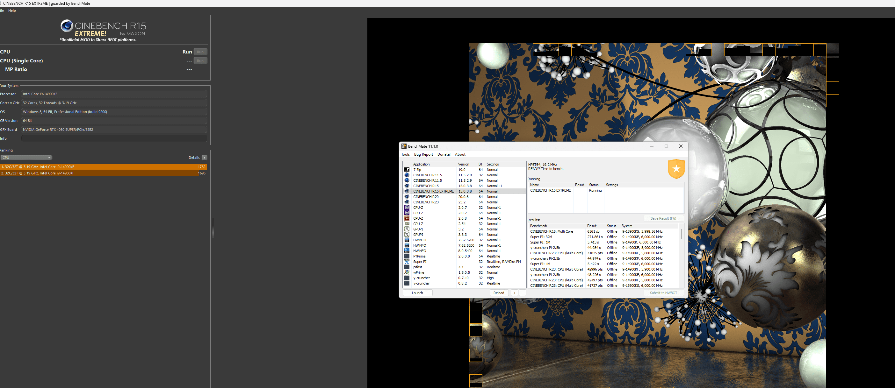Click Save Result (F6) button
Image resolution: width=895 pixels, height=388 pixels.
click(x=663, y=218)
